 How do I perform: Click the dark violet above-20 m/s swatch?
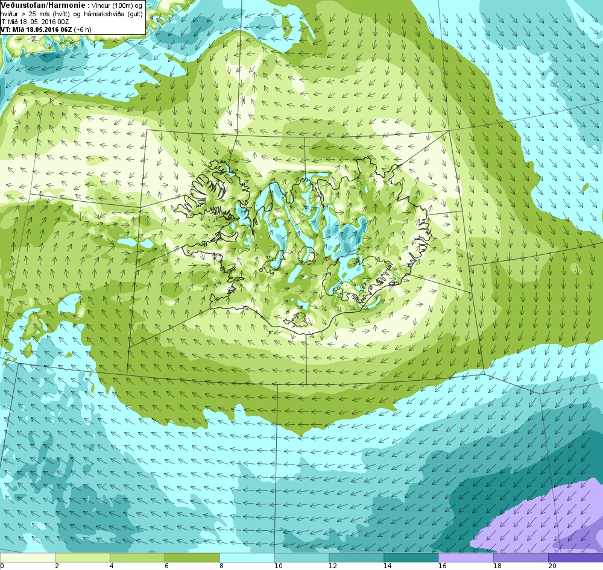coord(576,557)
